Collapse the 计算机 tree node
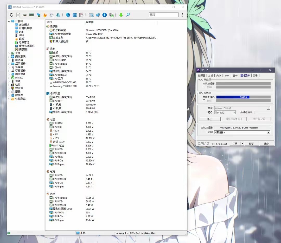 [9, 21]
